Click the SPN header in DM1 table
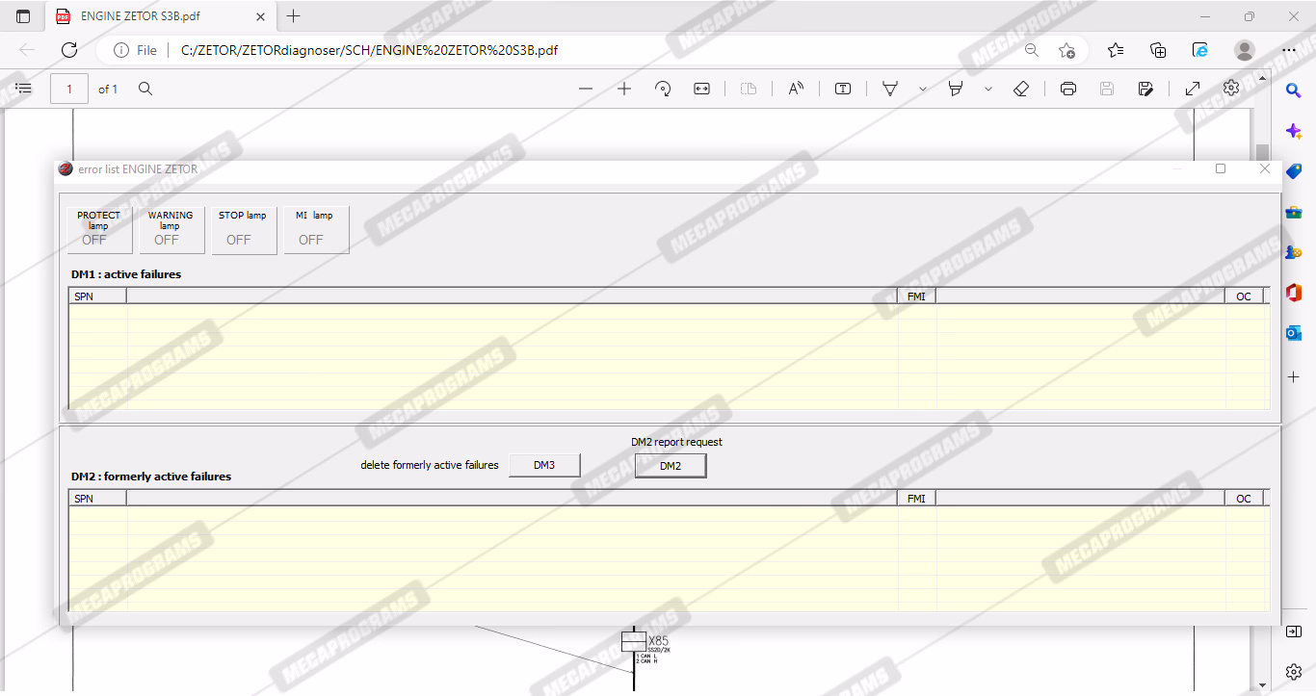Image resolution: width=1316 pixels, height=696 pixels. pyautogui.click(x=97, y=296)
